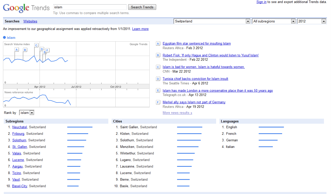Screen dimensions: 331x194
Task: Click the Sign in link
Action: 261,2
